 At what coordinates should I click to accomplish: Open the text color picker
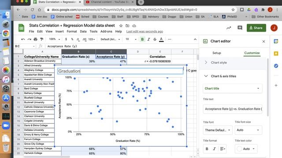click(161, 39)
